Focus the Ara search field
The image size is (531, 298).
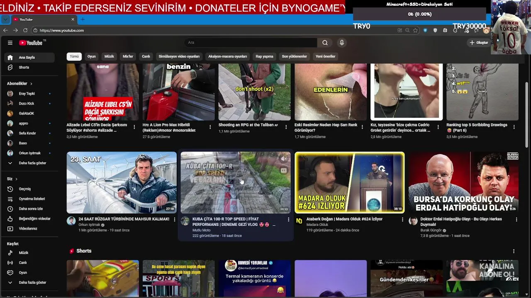pos(251,43)
